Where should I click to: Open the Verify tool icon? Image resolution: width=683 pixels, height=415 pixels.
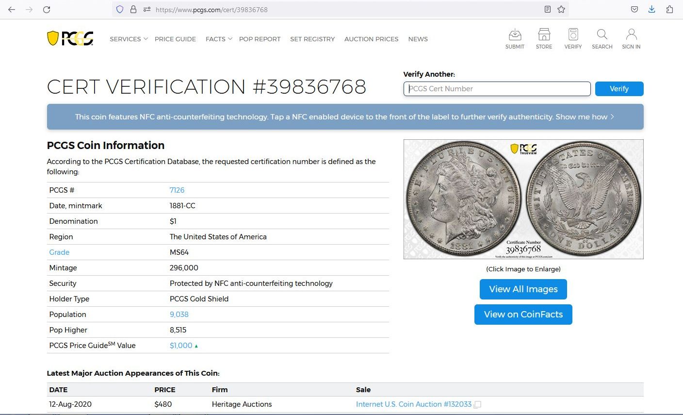tap(573, 39)
